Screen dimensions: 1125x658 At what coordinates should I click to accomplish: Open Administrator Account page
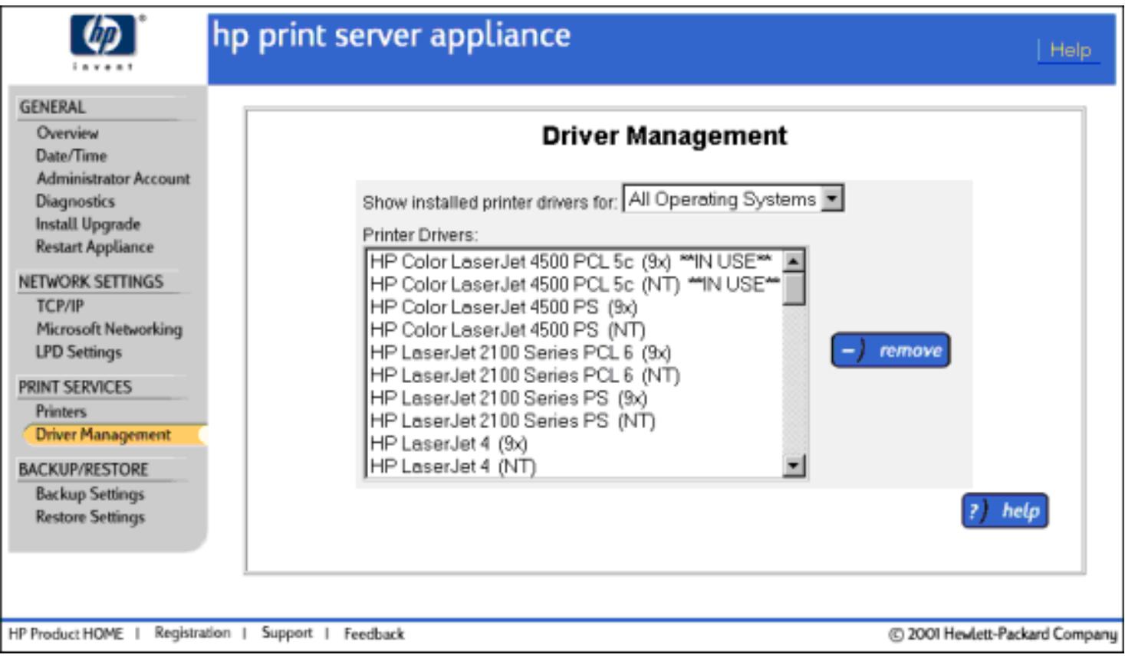(113, 178)
